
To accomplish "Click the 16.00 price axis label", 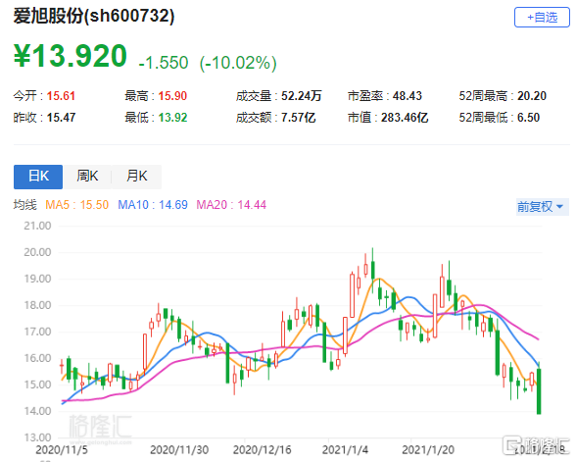I will (37, 358).
